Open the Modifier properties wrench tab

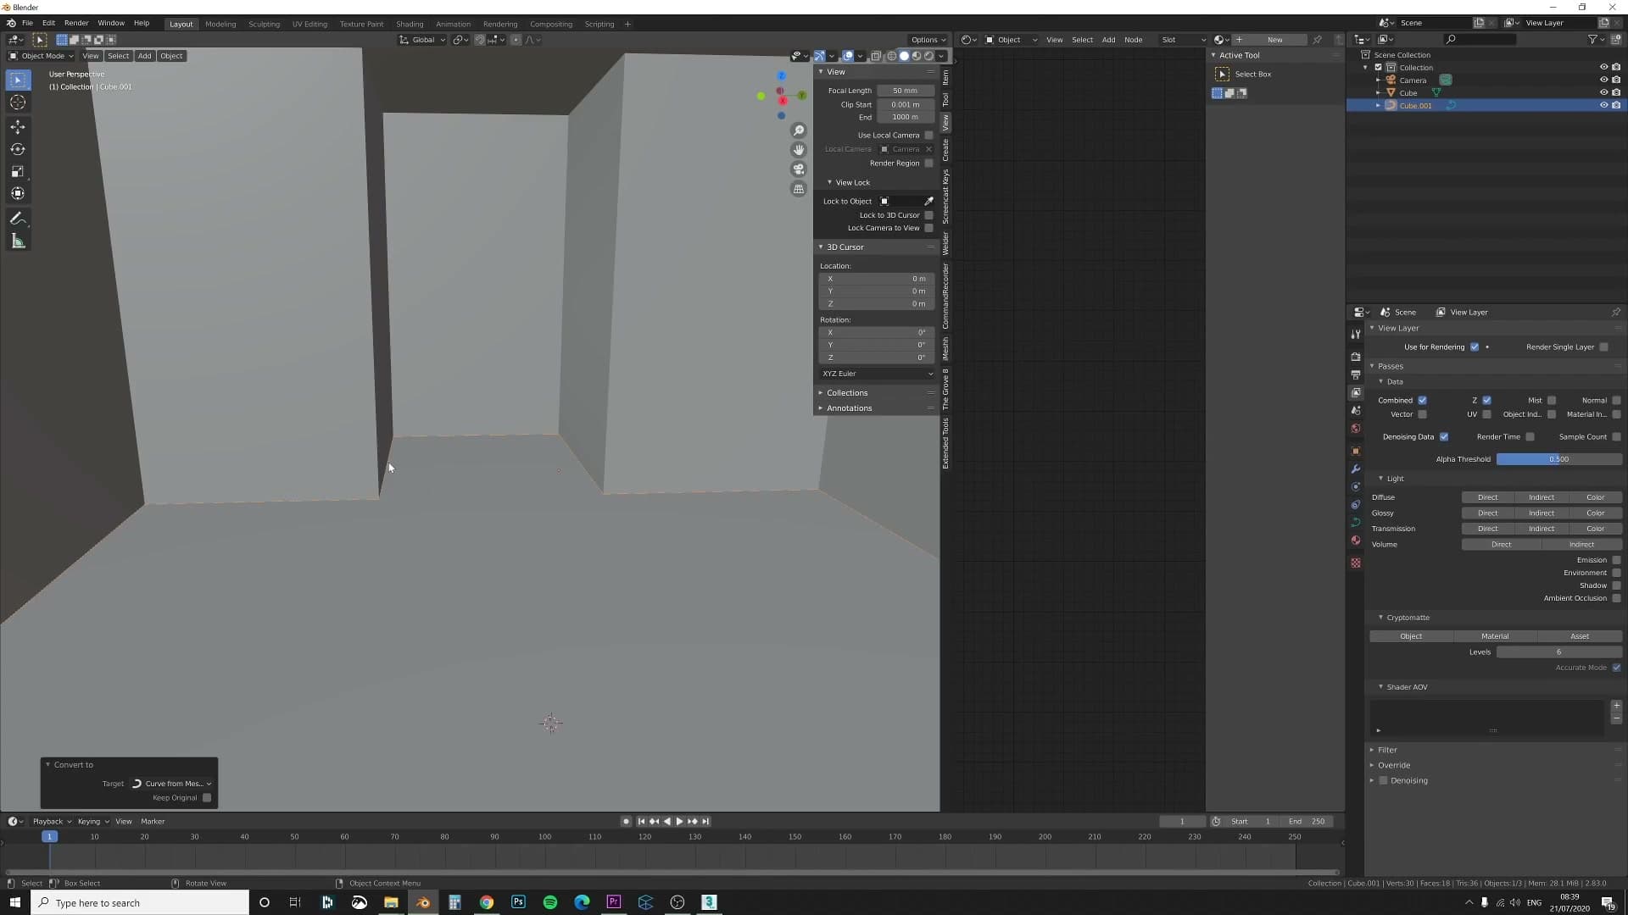click(1356, 469)
